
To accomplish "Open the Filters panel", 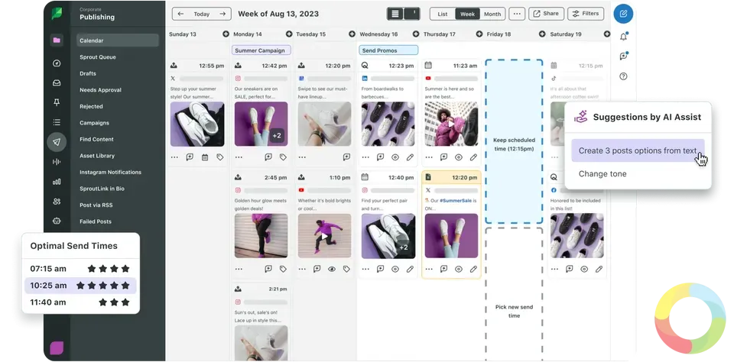I will (586, 14).
